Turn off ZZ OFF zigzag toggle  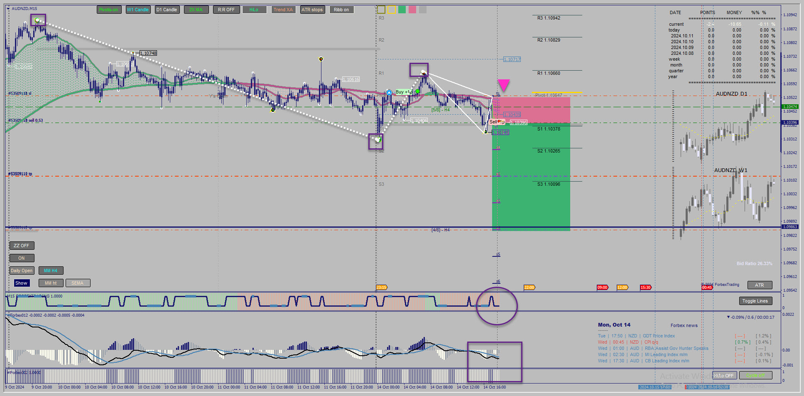[22, 246]
